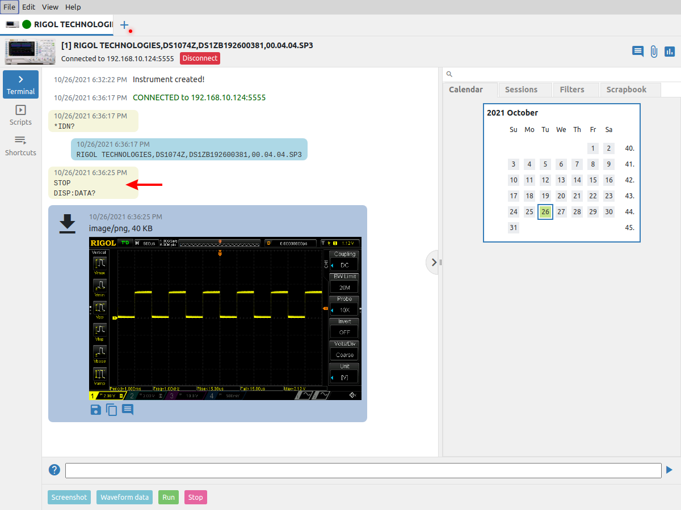Open the bar chart icon in header
This screenshot has width=681, height=510.
(x=670, y=52)
